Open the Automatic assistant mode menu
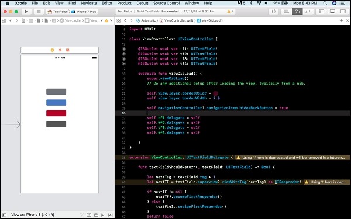The height and width of the screenshot is (219, 351). coord(146,20)
